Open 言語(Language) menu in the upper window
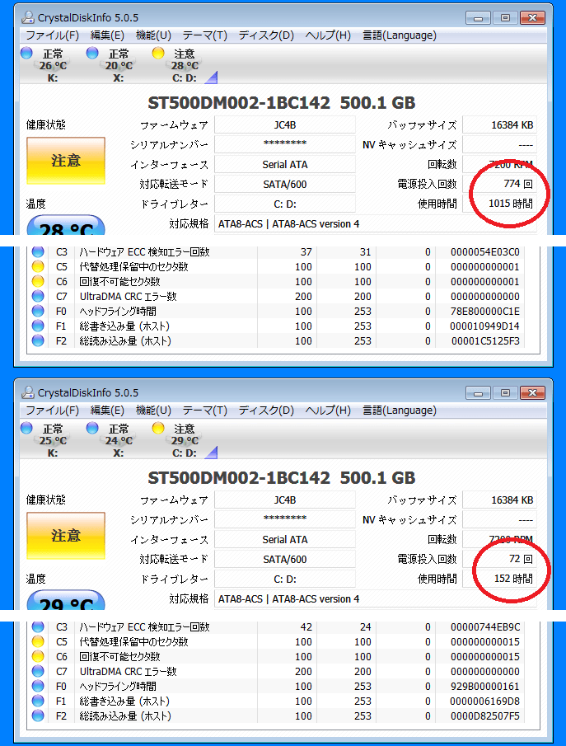Screen dimensions: 566x746 point(400,35)
